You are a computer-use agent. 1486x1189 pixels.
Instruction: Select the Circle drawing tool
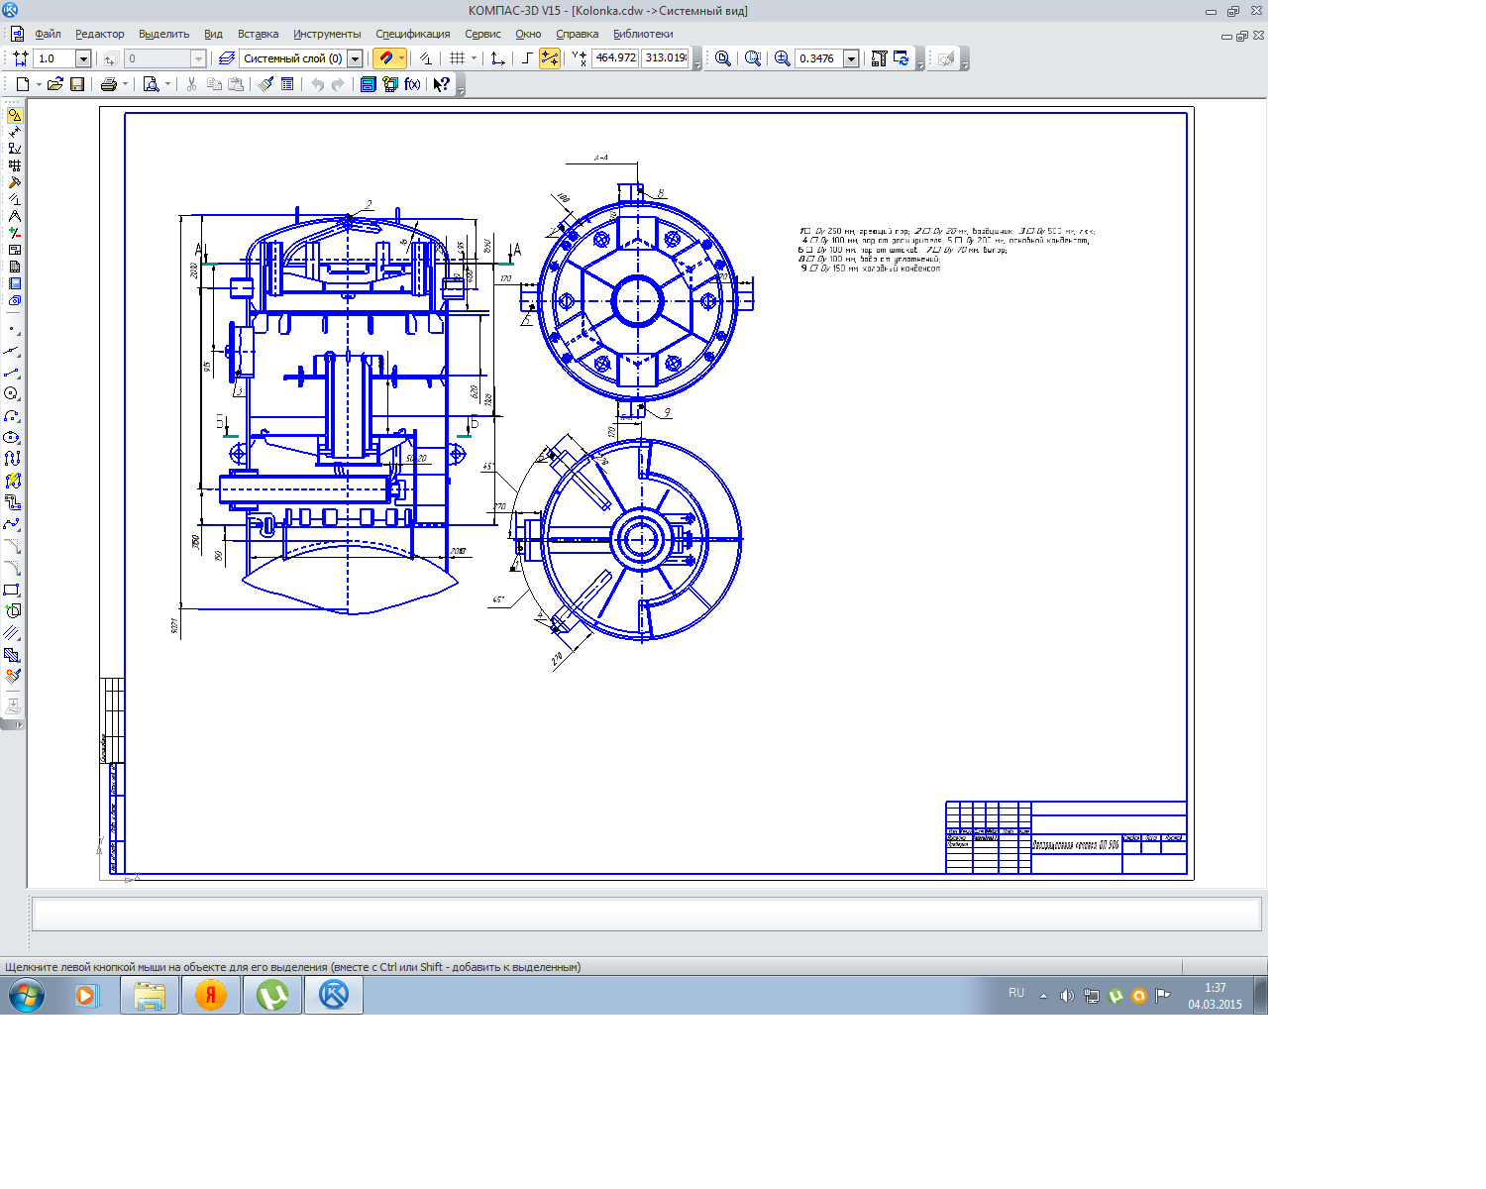12,393
